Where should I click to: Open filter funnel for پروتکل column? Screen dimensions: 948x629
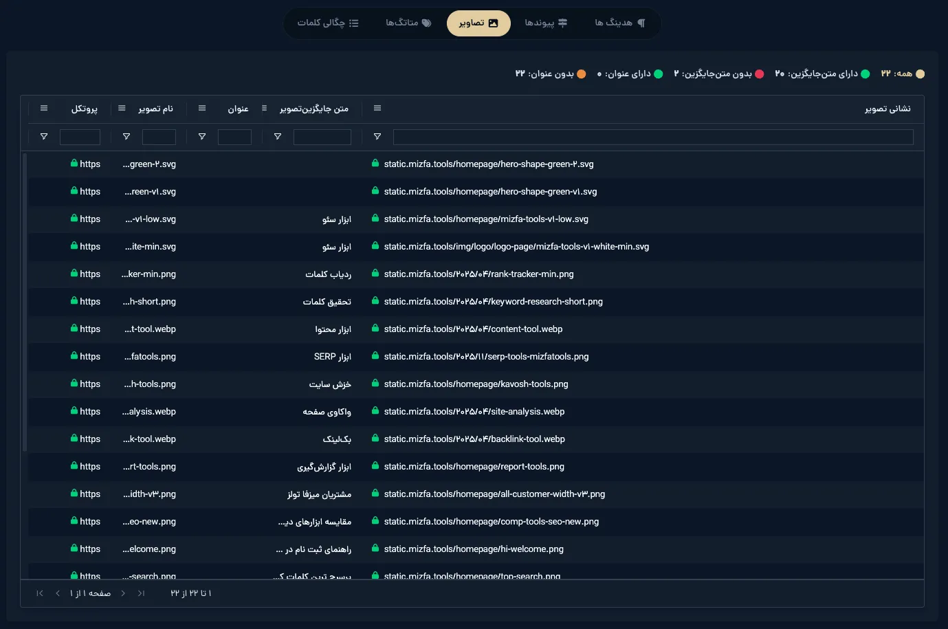tap(44, 137)
